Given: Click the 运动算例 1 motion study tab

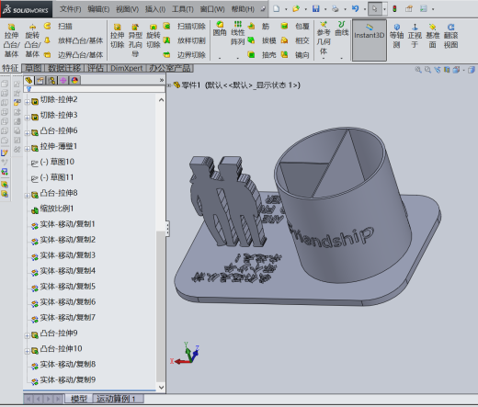Looking at the screenshot, I should coord(117,399).
